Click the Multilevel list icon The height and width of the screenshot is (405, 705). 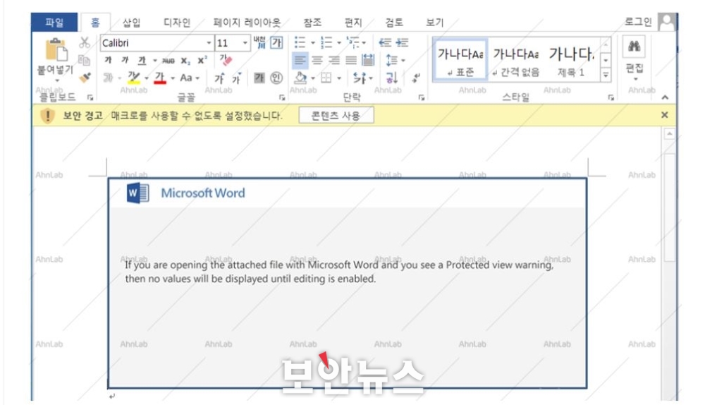pos(353,42)
